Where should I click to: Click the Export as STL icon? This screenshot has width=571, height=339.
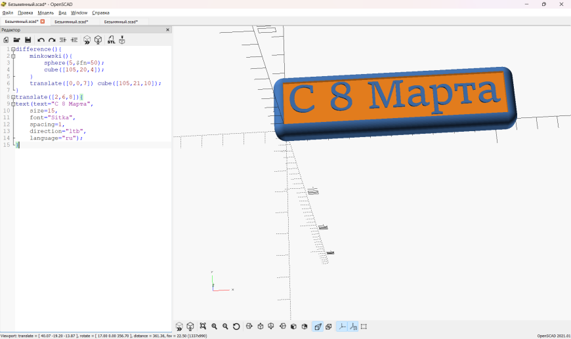[111, 40]
